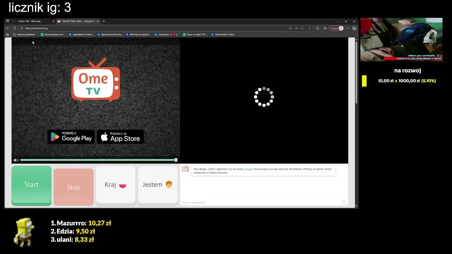Click the volume slider handle
The height and width of the screenshot is (254, 452).
coord(176,160)
